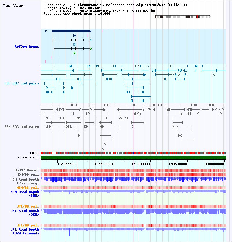Open the RefSeq Genes track link
This screenshot has height=242, width=232.
tap(27, 46)
